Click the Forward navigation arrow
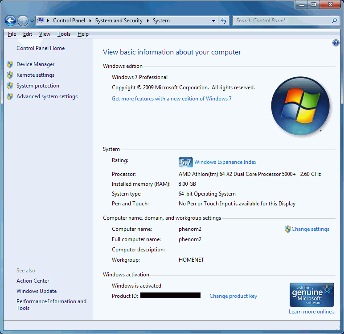344x334 pixels. (23, 21)
